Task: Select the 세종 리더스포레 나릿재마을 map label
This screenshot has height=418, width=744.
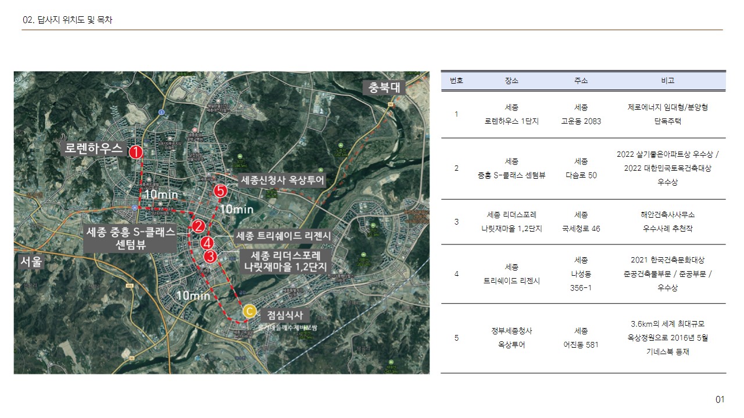Action: pos(285,262)
